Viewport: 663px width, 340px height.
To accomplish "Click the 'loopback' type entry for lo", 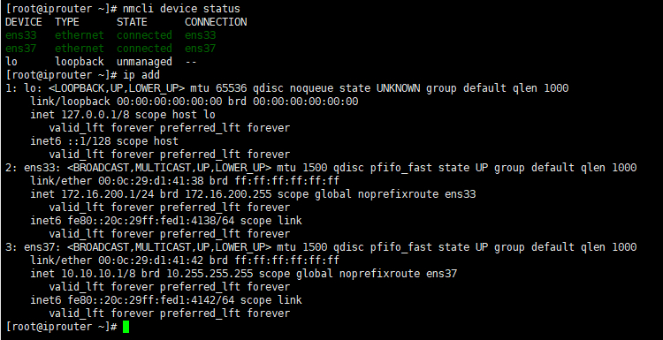I will click(x=80, y=62).
